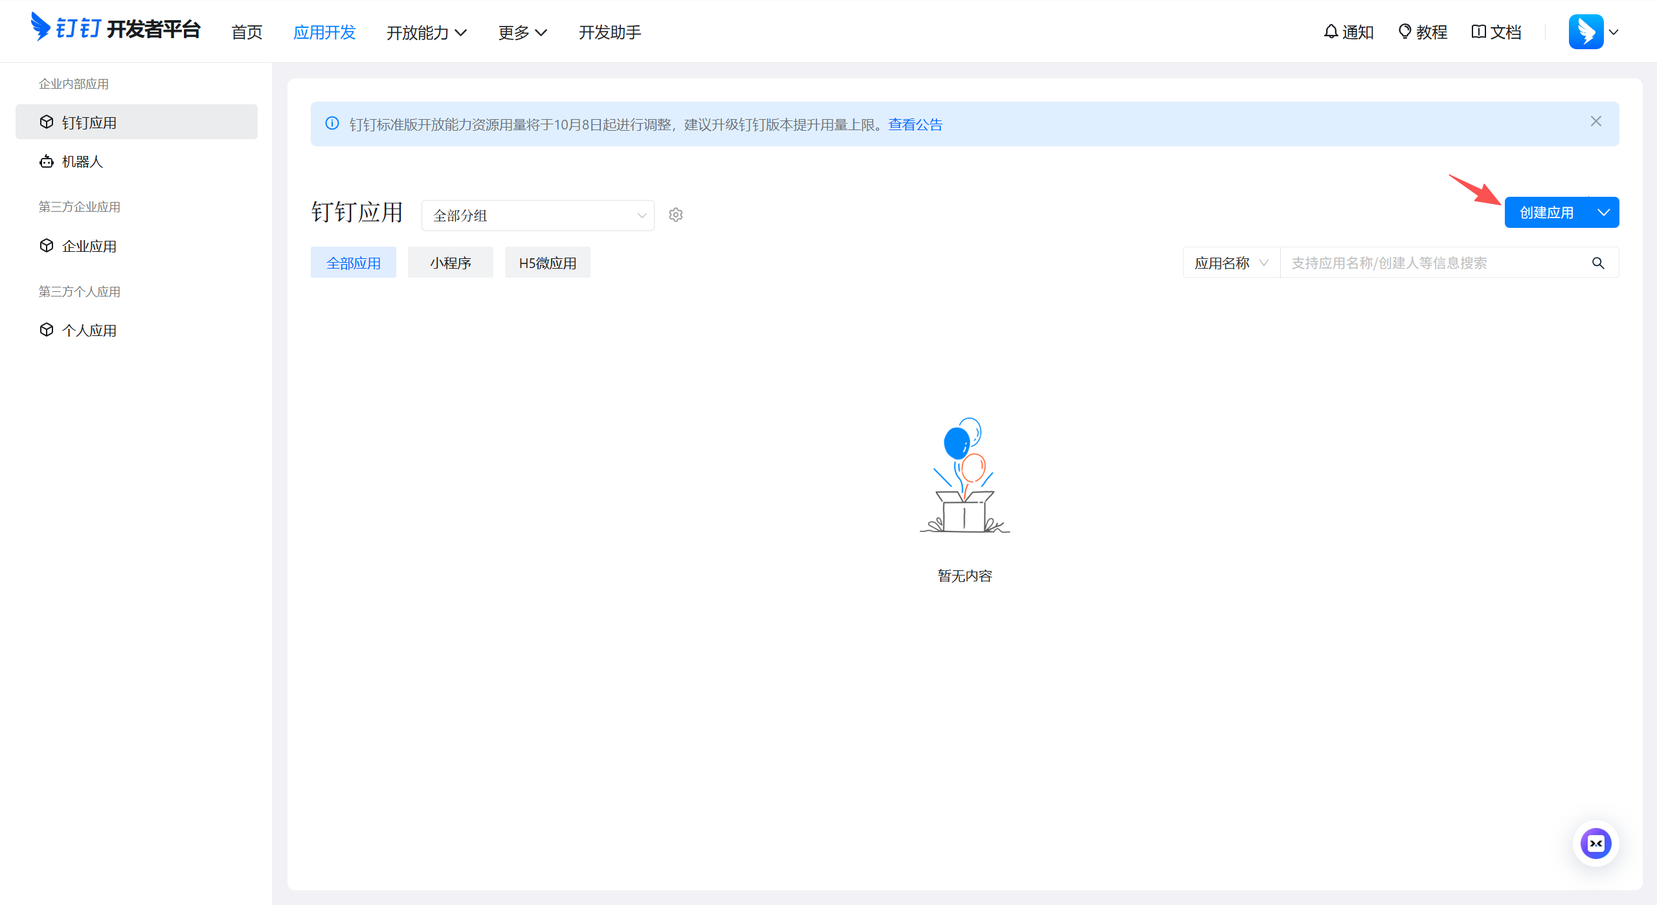The width and height of the screenshot is (1657, 905).
Task: Switch to the 全部应用 tab
Action: point(354,263)
